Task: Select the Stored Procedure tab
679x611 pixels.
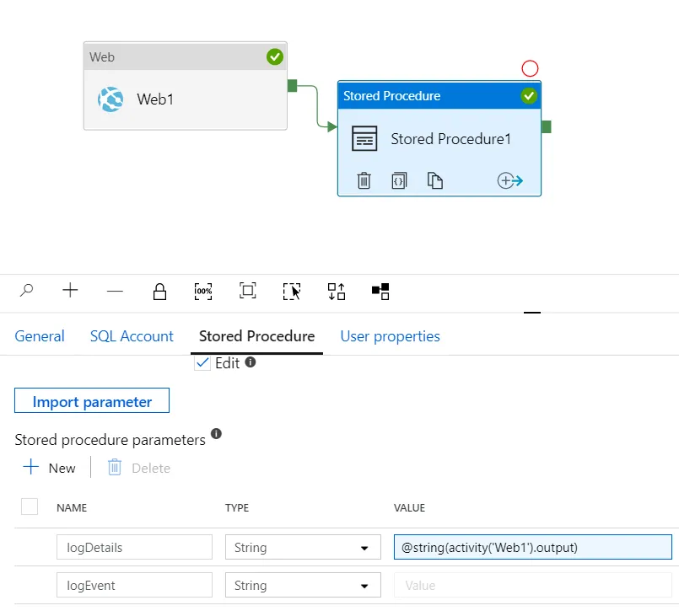Action: tap(256, 336)
